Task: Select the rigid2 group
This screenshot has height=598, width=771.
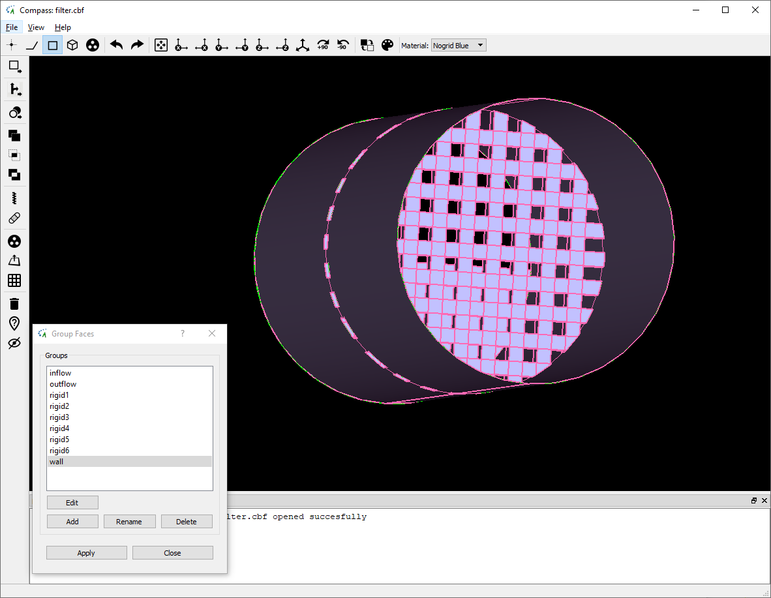Action: [130, 406]
